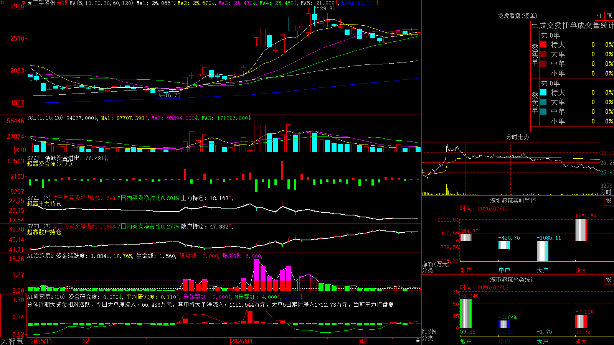Click the star favorite icon beside 三孚股份
Viewport: 614px width, 345px height.
point(30,3)
